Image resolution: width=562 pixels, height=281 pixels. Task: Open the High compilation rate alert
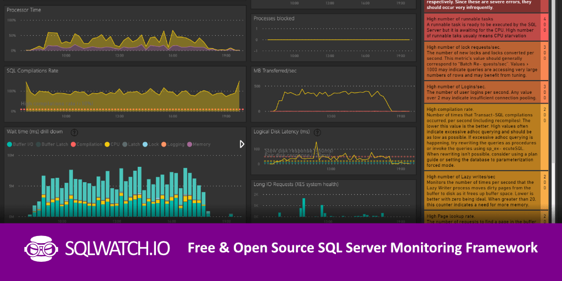486,137
